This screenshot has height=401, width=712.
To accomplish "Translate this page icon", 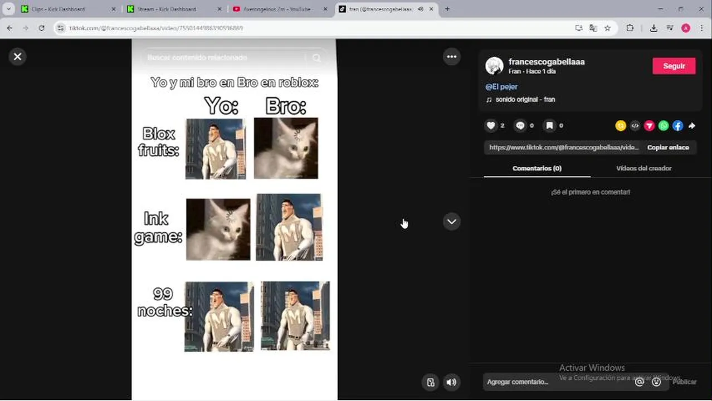I will point(593,28).
